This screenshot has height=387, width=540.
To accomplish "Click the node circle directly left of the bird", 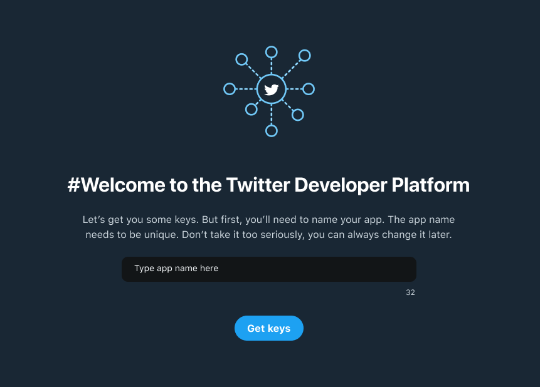I will click(230, 89).
